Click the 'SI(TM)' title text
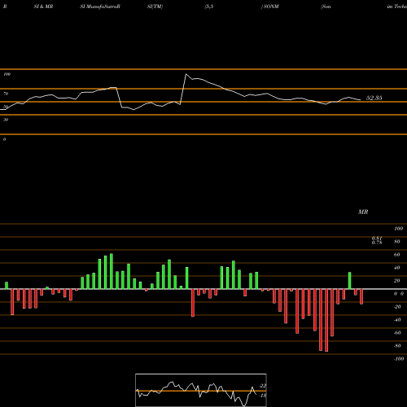407x407 pixels. (155, 7)
